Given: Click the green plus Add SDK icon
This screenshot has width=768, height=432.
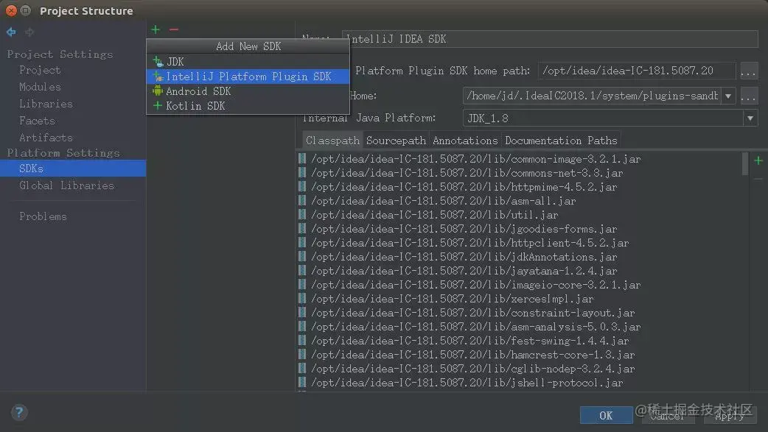Looking at the screenshot, I should [156, 30].
